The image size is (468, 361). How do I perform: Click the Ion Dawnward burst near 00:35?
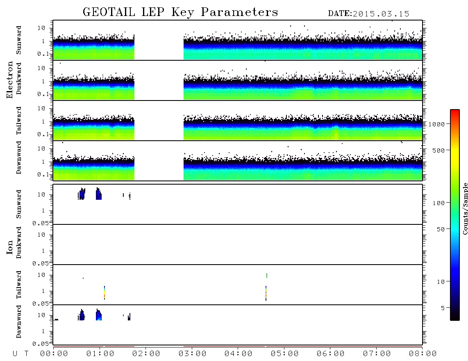[x=82, y=315]
